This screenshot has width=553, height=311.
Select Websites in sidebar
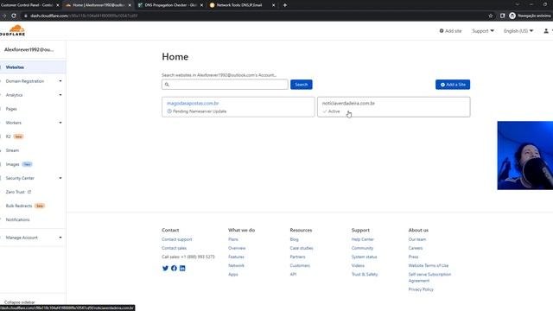point(33,67)
